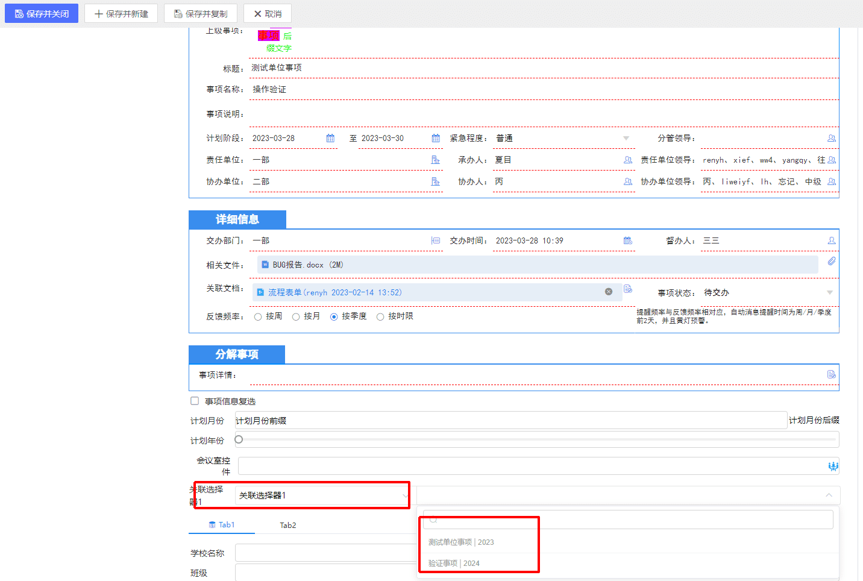Viewport: 863px width, 581px height.
Task: Click the 保存并新建 button
Action: pyautogui.click(x=121, y=13)
